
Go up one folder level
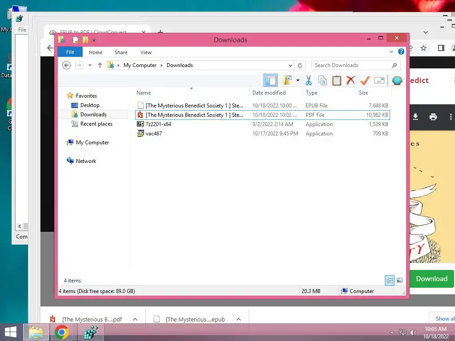[x=100, y=65]
